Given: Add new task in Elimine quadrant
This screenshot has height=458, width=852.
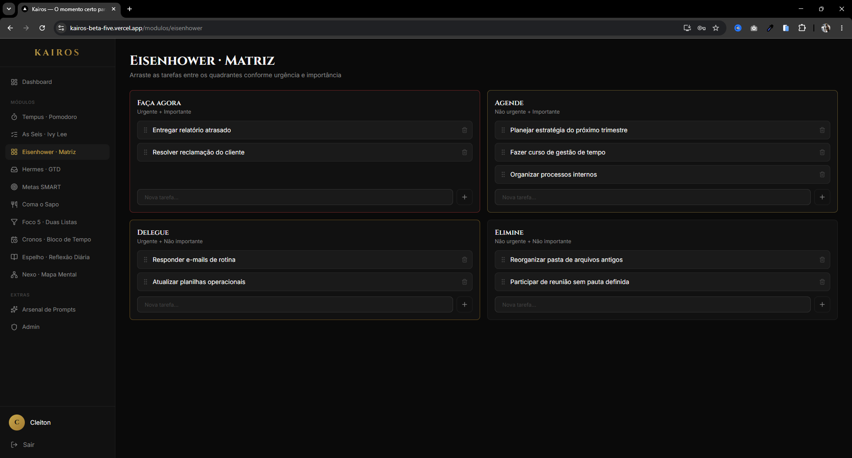Looking at the screenshot, I should 822,304.
